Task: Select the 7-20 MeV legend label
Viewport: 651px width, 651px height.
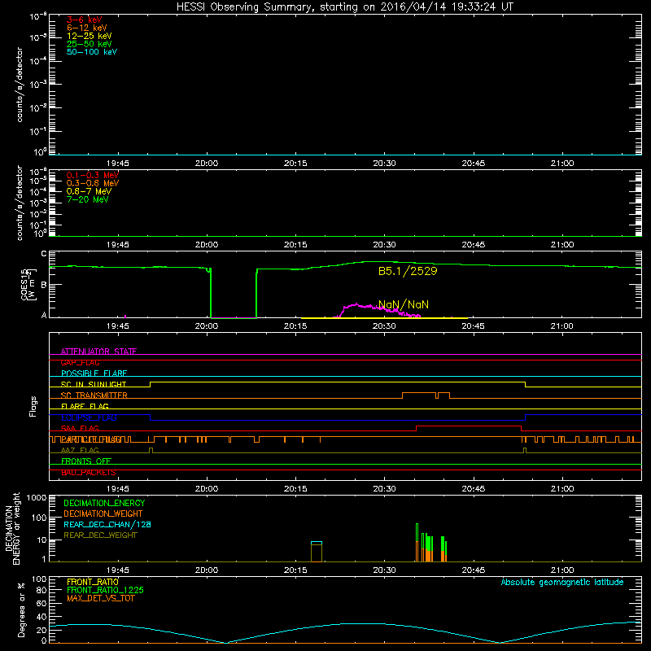Action: (87, 199)
